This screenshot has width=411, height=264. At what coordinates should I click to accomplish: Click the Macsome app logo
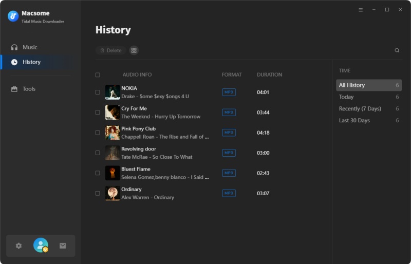pos(13,16)
